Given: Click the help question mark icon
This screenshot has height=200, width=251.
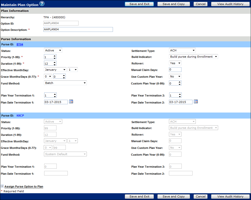Looking at the screenshot, I should tap(42, 4).
